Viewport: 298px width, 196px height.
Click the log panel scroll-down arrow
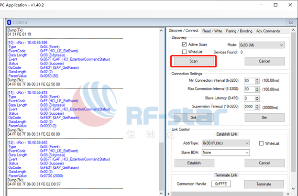tap(161, 193)
